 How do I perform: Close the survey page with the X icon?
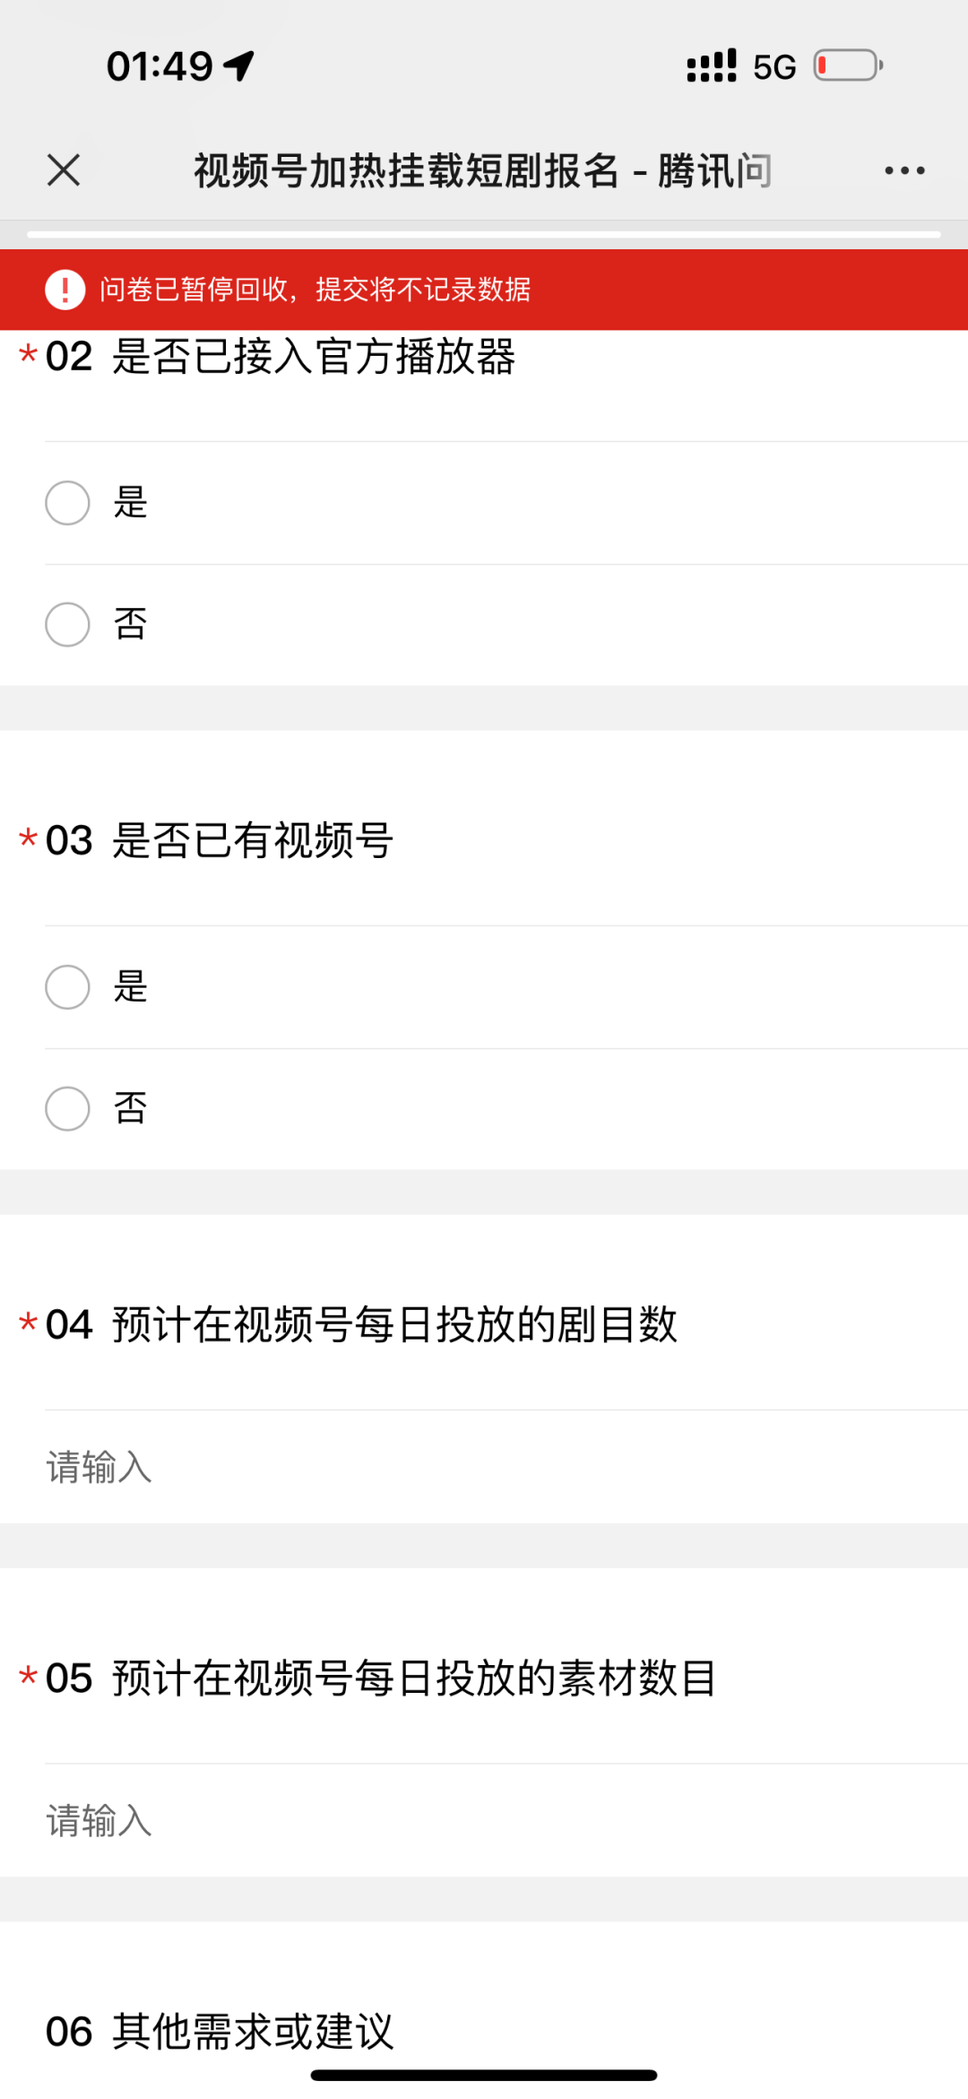tap(64, 169)
